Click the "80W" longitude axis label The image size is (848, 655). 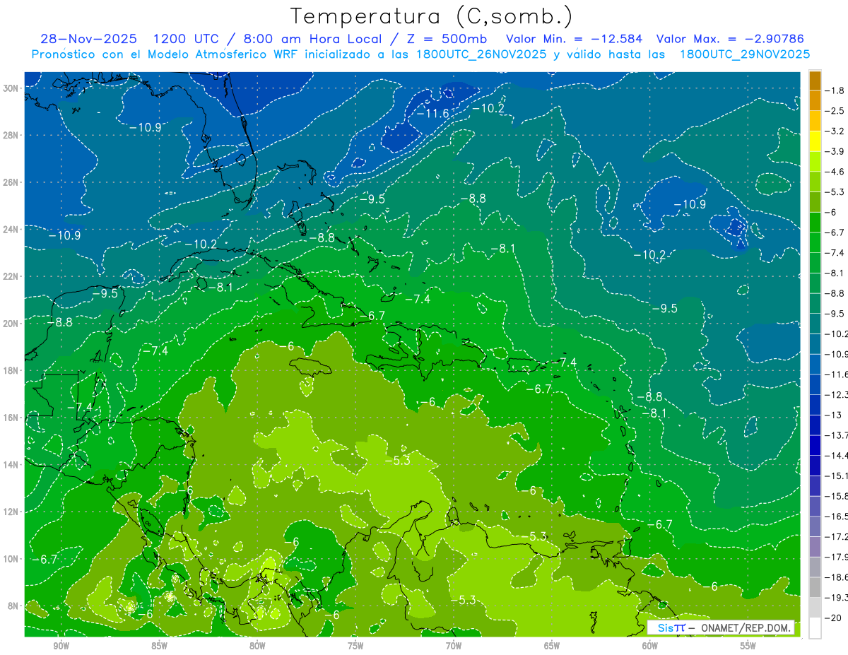(x=257, y=646)
